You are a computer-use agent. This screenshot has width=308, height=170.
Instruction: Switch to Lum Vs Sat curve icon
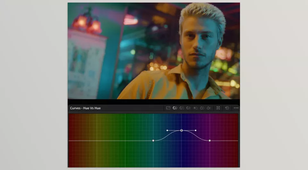[x=195, y=108]
